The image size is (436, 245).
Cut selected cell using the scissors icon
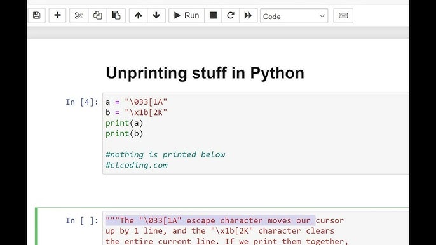(x=79, y=16)
